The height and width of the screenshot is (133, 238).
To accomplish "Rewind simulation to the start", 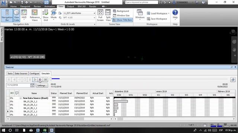I will (9, 79).
